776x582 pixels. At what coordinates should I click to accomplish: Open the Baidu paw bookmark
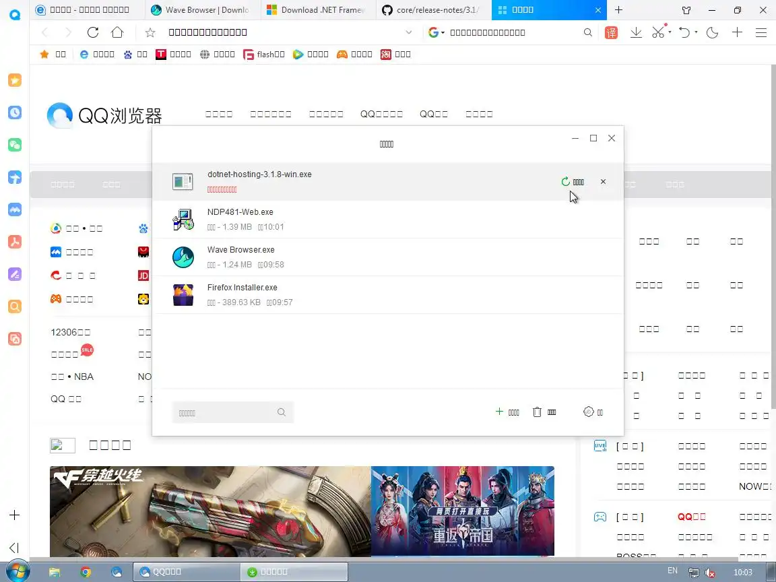pos(135,55)
